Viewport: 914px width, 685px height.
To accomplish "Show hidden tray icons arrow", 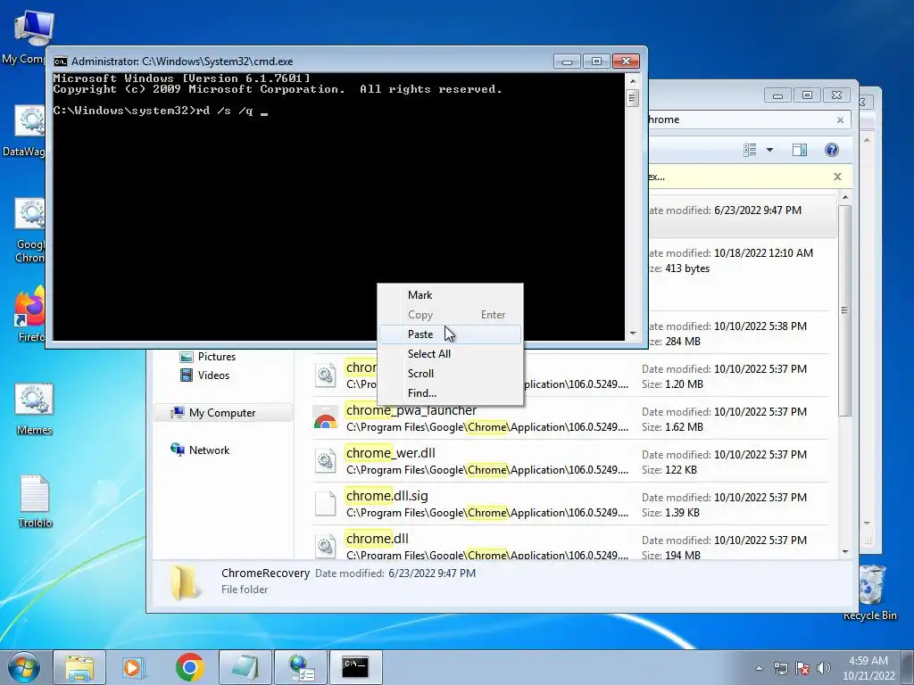I will 759,668.
